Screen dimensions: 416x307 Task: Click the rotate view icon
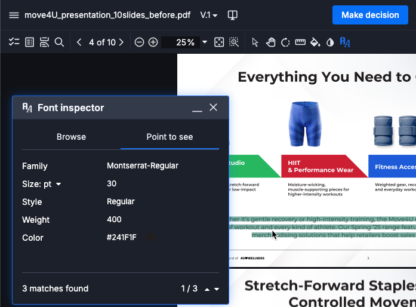coord(285,42)
